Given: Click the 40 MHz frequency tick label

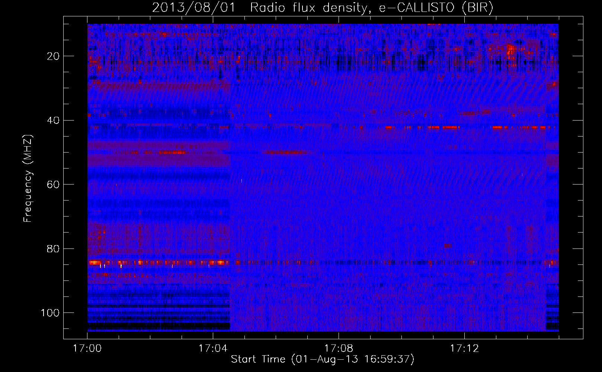Looking at the screenshot, I should point(54,120).
